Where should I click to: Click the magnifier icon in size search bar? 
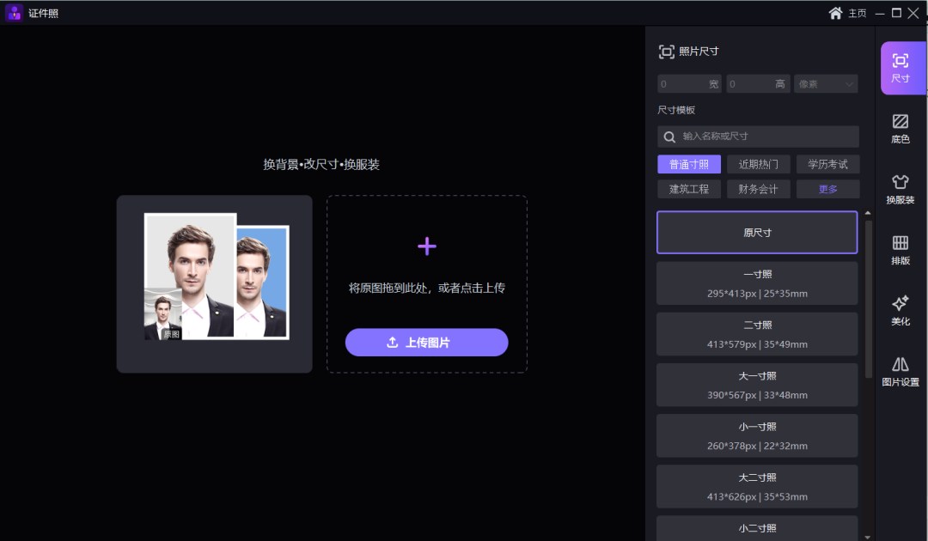[x=669, y=137]
